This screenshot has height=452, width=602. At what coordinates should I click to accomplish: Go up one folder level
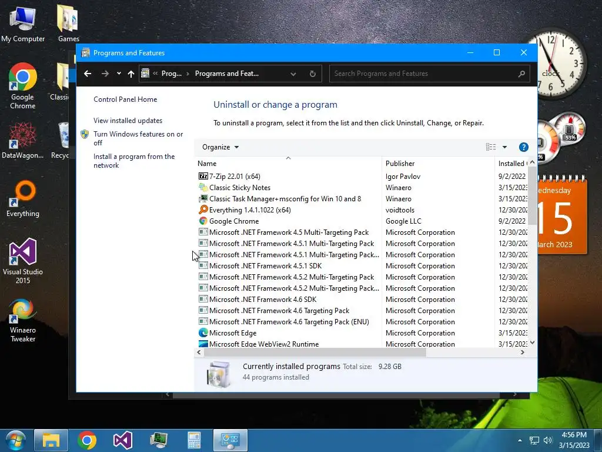click(x=131, y=74)
